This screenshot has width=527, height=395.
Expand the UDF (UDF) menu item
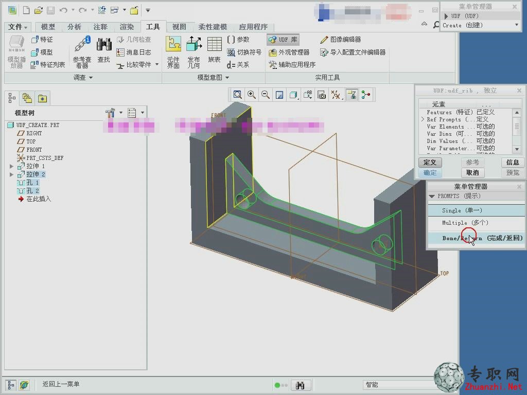click(x=446, y=16)
